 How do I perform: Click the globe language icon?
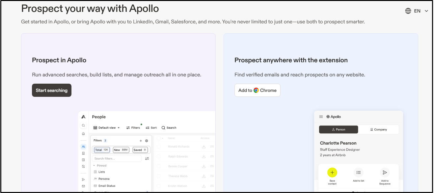tap(408, 11)
